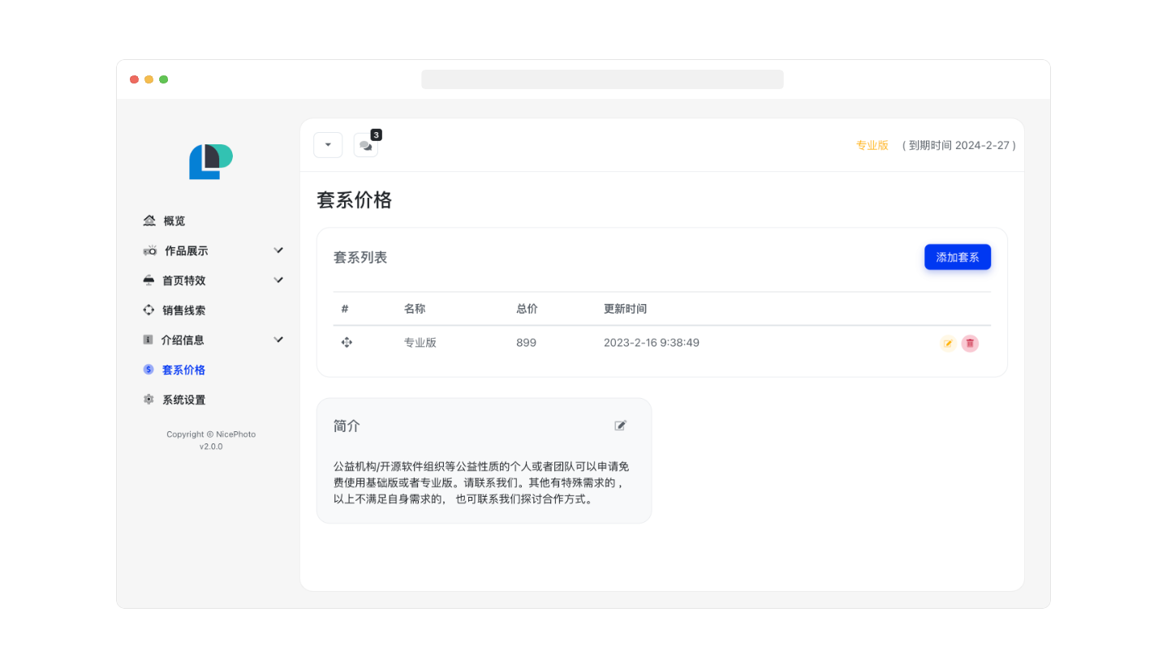The image size is (1167, 672).
Task: Click the 作品展示 camera icon
Action: 150,250
